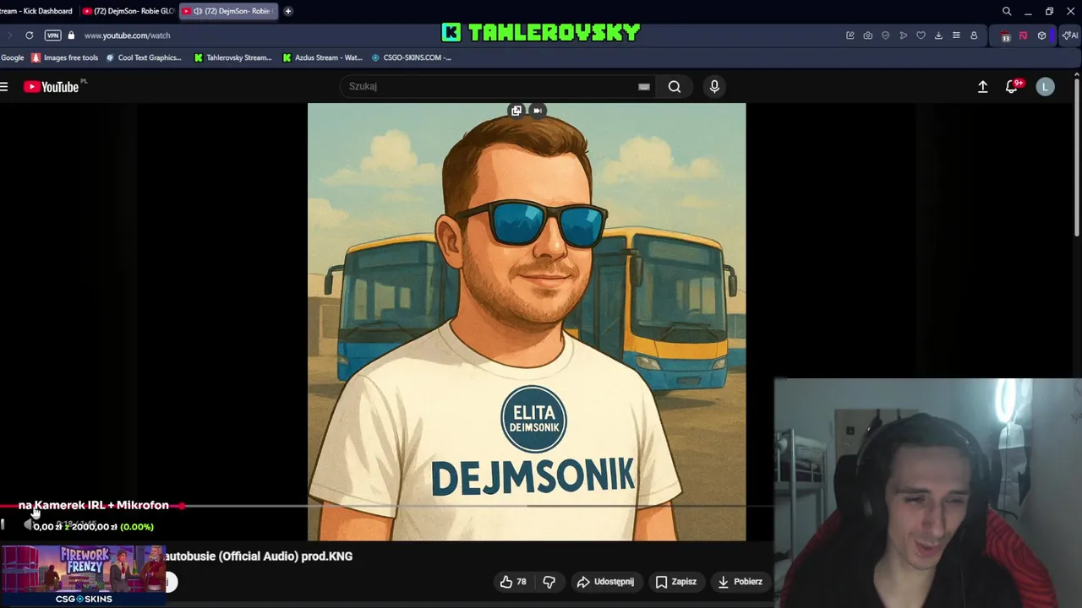Click the skip-next icon above the video
This screenshot has width=1082, height=608.
538,111
